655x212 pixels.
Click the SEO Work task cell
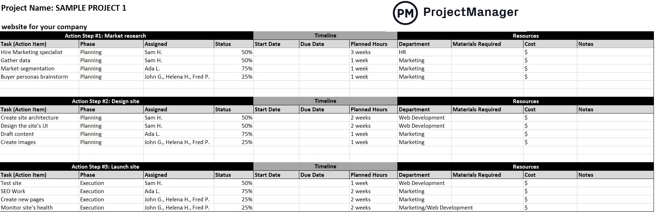click(x=40, y=191)
